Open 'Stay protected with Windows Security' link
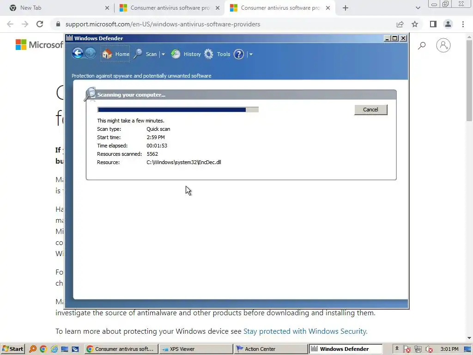 (x=305, y=331)
